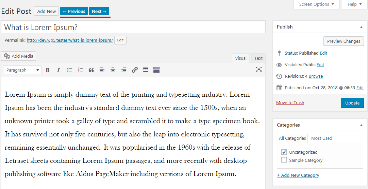Image resolution: width=368 pixels, height=189 pixels.
Task: Go to the Previous post
Action: [74, 11]
